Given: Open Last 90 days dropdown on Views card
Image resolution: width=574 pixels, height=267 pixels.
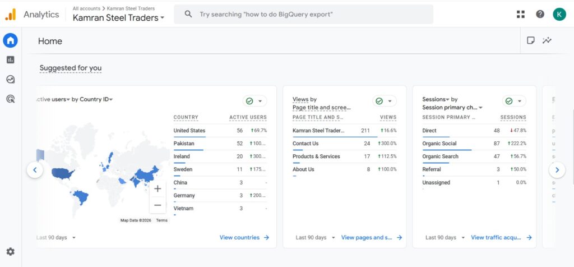Looking at the screenshot, I should coord(316,238).
